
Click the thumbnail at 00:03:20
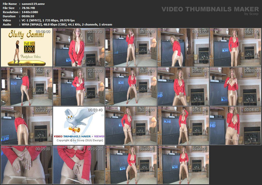(x=26, y=126)
